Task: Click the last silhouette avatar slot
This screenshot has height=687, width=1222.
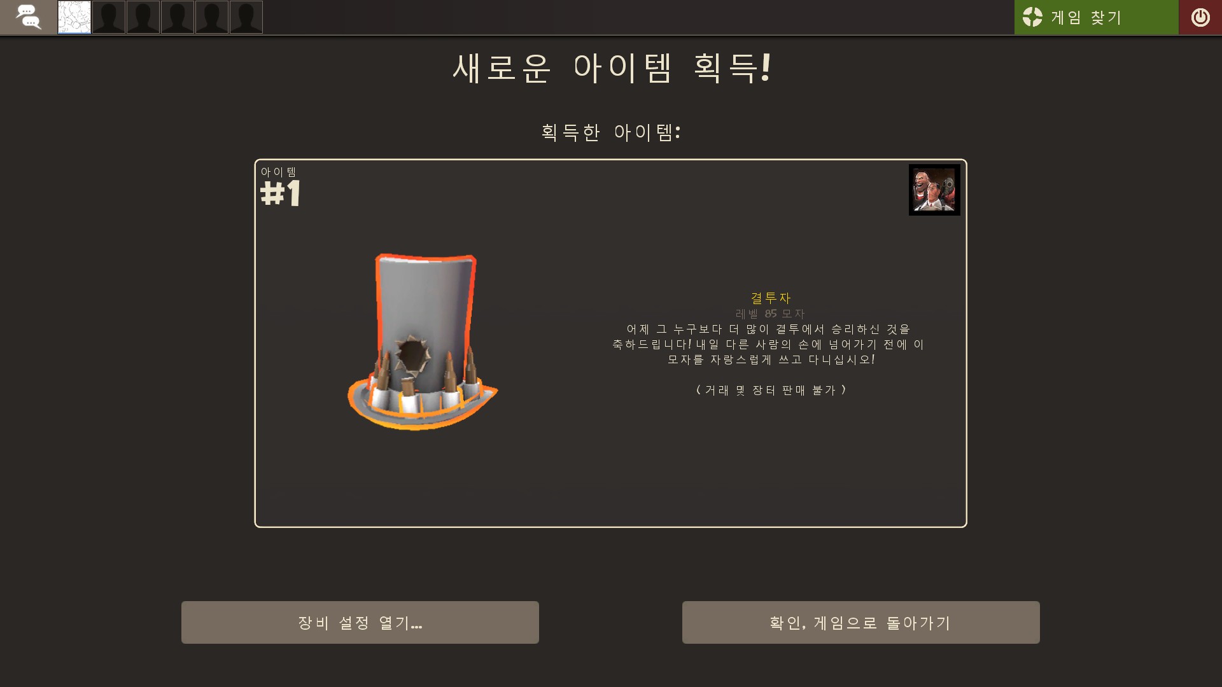Action: (x=246, y=17)
